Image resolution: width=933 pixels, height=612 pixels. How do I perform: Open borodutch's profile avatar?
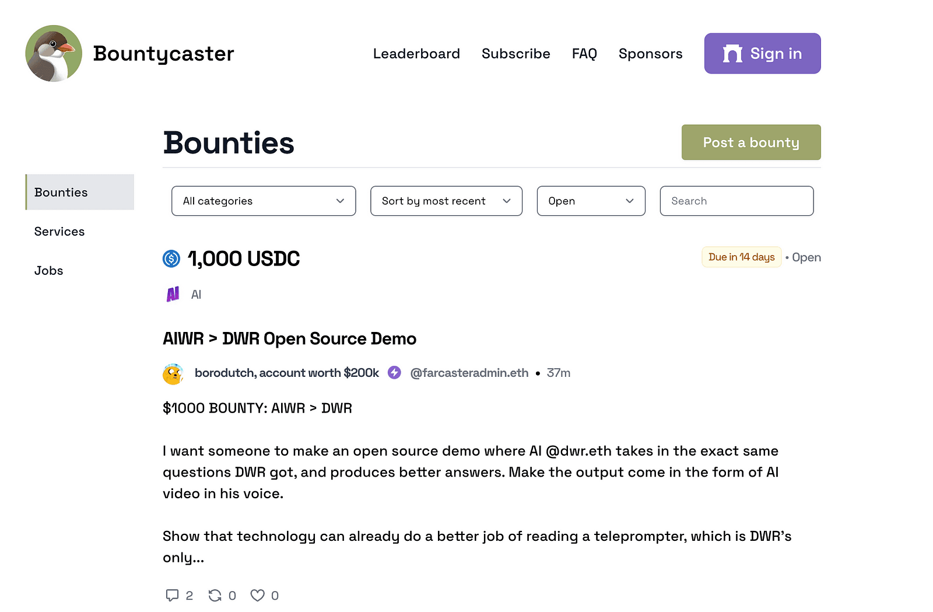(173, 373)
